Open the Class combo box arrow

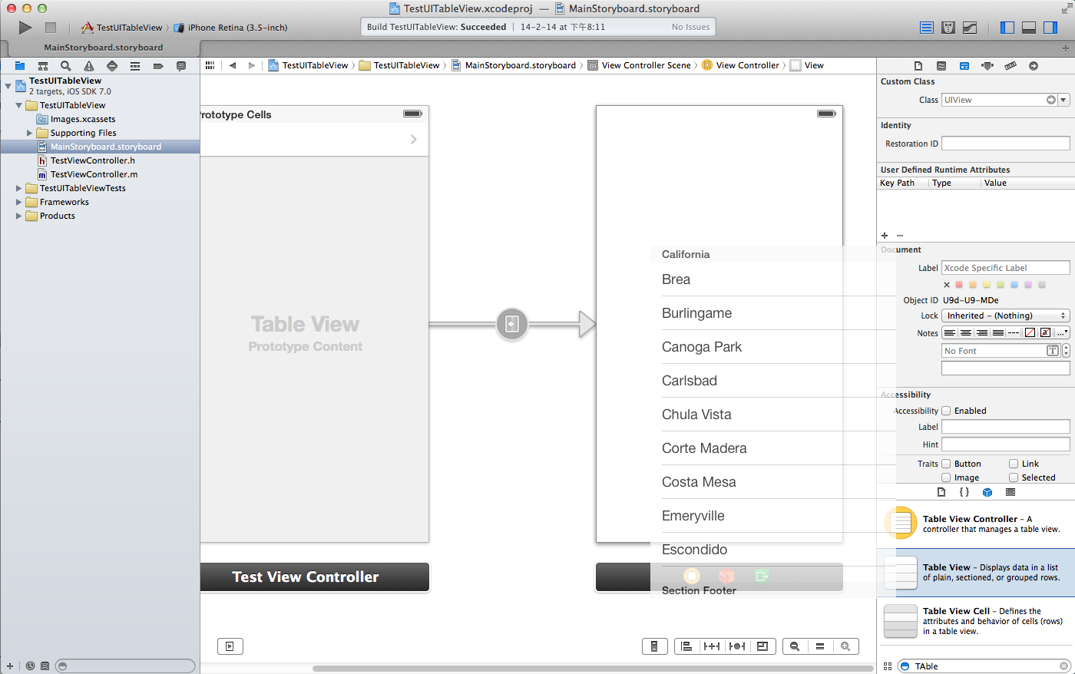click(x=1063, y=100)
